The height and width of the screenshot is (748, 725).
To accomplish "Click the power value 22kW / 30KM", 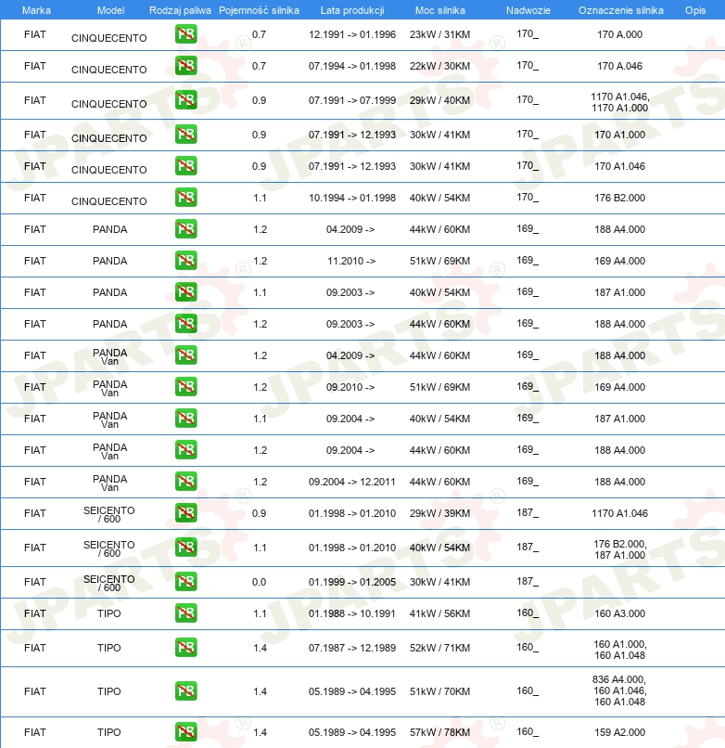I will 439,66.
